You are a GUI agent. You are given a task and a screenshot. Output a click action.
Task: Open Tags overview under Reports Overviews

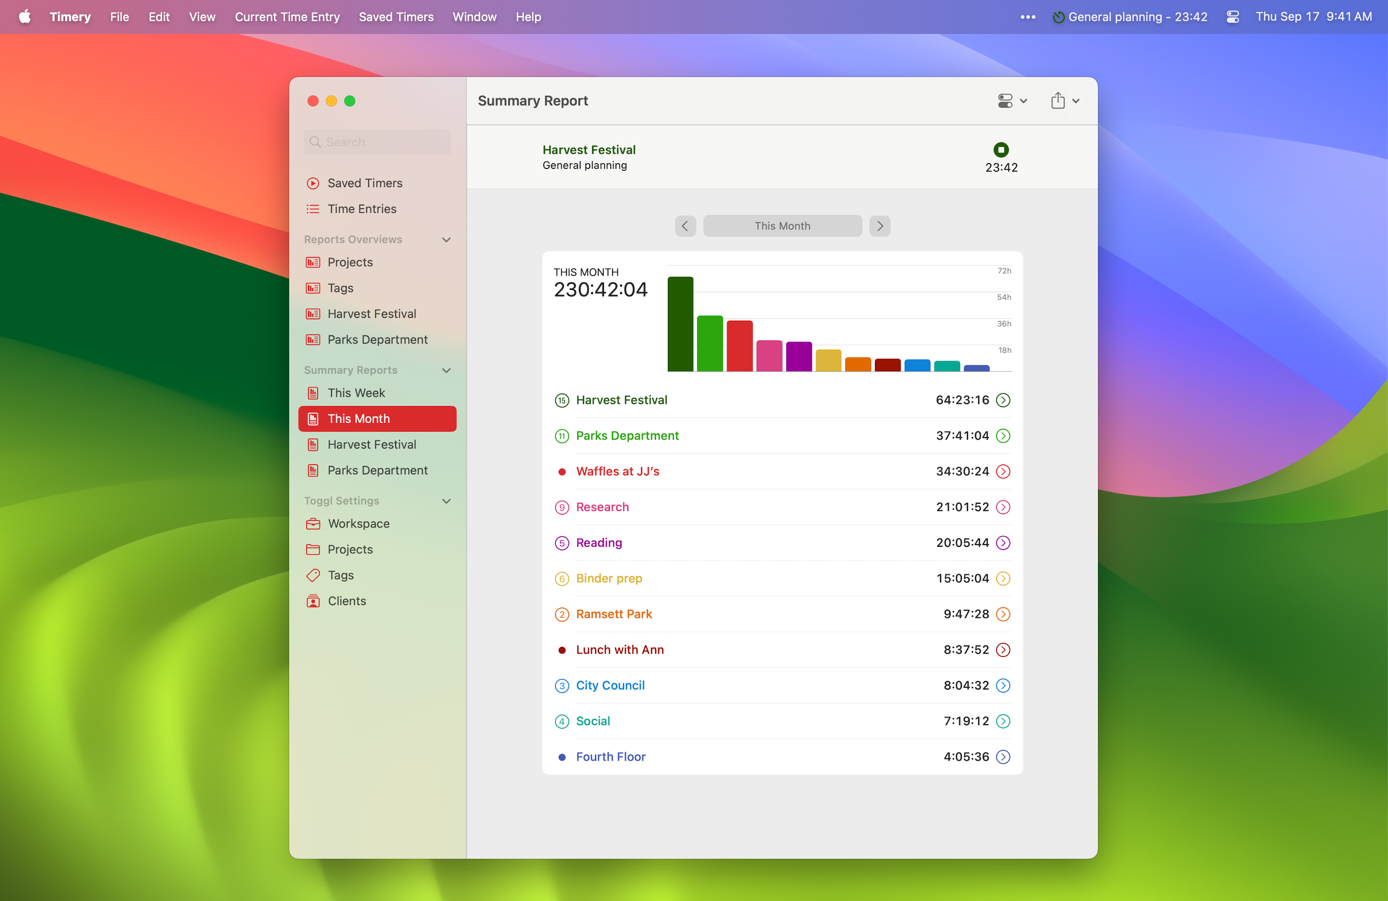pos(377,288)
